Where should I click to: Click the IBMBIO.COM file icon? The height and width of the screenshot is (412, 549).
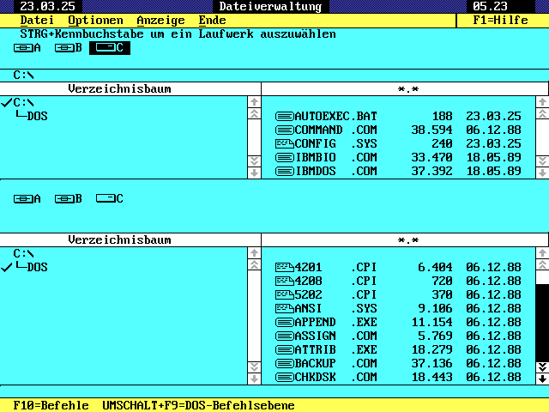click(284, 157)
